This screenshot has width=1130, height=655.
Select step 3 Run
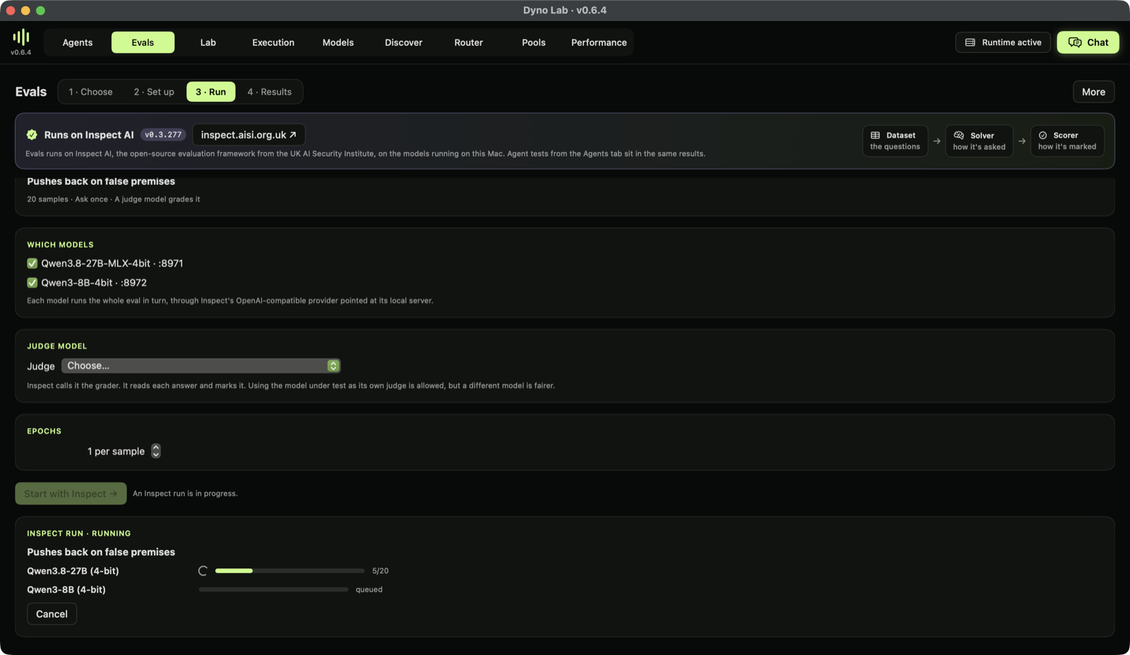click(210, 92)
